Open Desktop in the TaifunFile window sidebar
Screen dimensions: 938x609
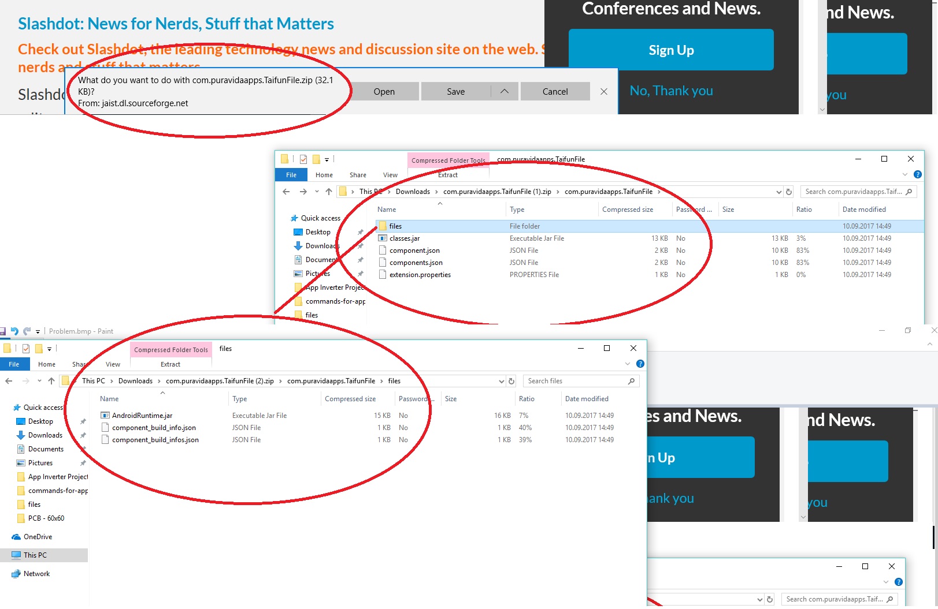click(x=318, y=232)
